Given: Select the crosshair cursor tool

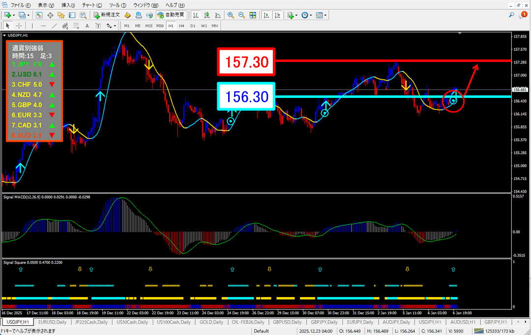Looking at the screenshot, I should click(19, 26).
